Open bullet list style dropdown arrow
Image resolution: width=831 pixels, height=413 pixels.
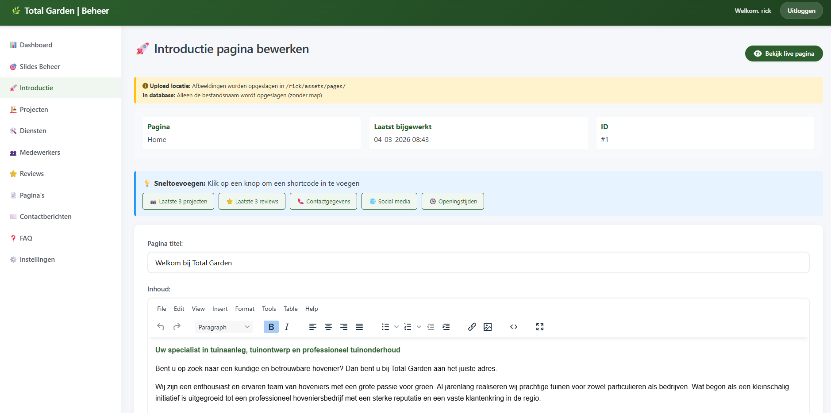tap(396, 327)
